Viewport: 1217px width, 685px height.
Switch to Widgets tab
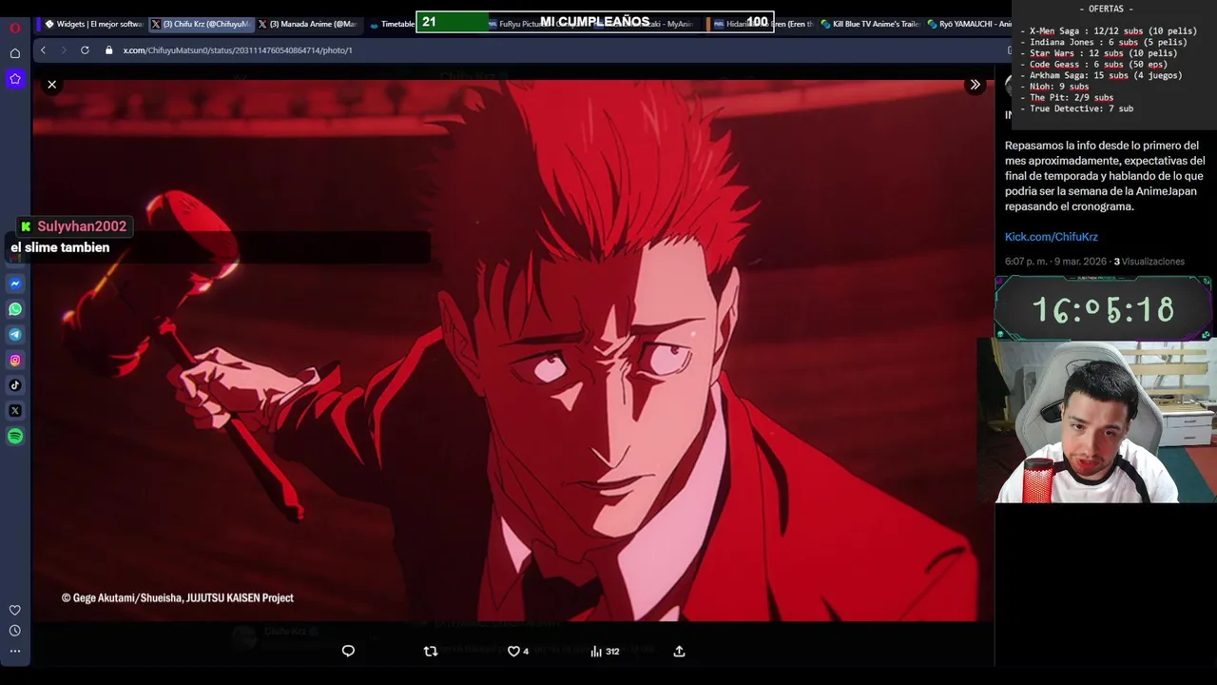(x=94, y=24)
